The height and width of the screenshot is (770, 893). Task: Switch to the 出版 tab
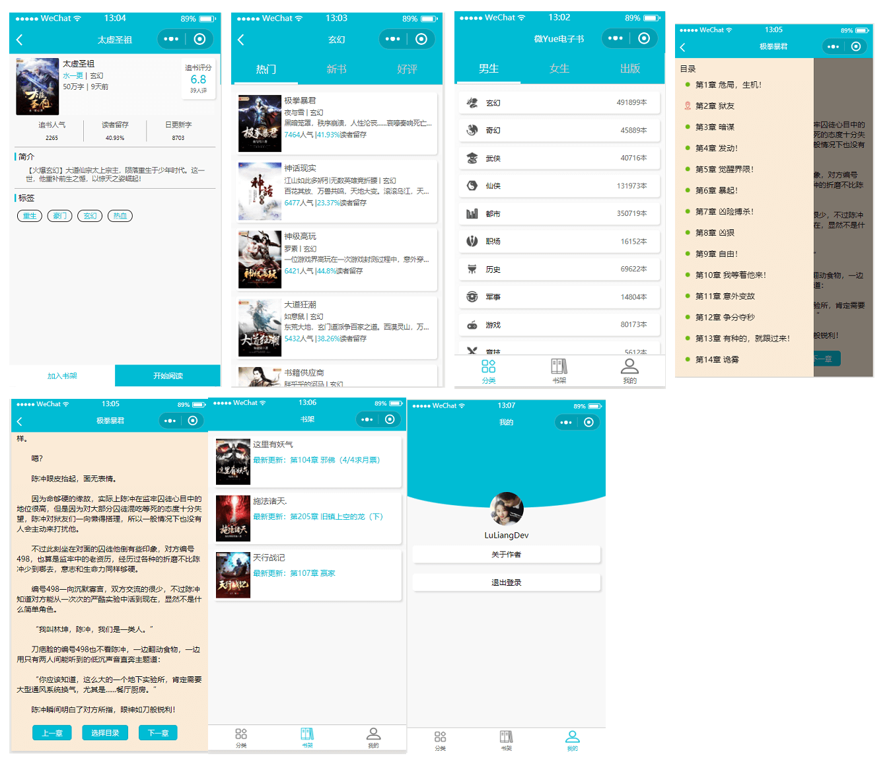(x=630, y=68)
